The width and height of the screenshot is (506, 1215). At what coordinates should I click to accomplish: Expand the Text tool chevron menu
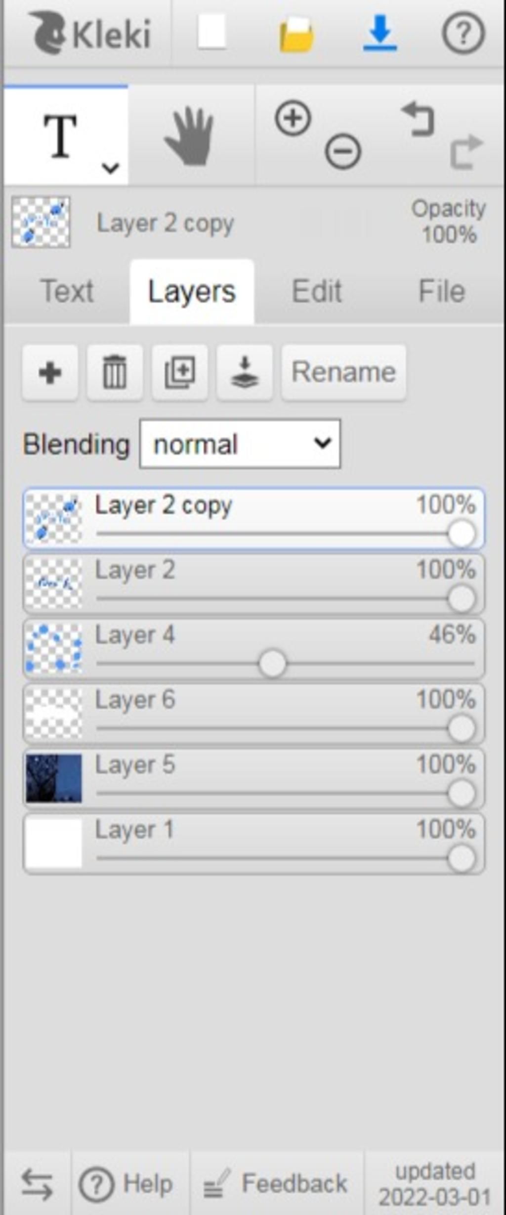tap(110, 168)
